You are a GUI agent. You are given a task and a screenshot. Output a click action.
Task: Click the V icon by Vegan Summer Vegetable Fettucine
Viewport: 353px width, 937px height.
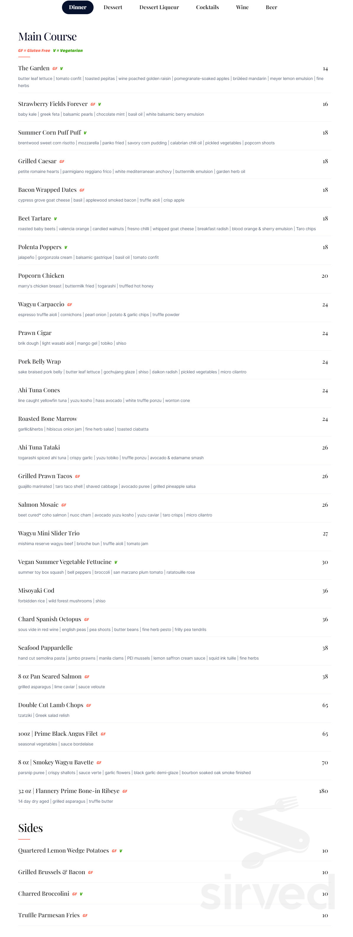tap(116, 562)
